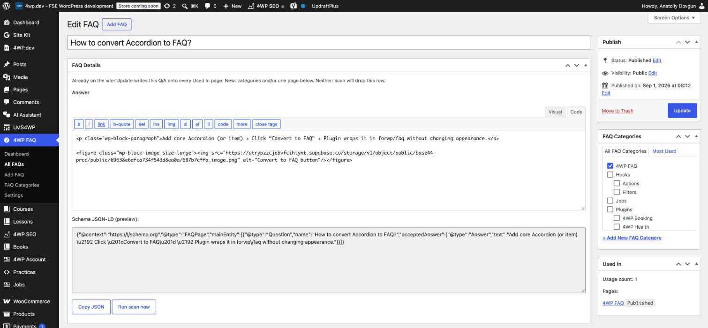Click the Media icon in sidebar
The height and width of the screenshot is (328, 708).
[x=7, y=77]
